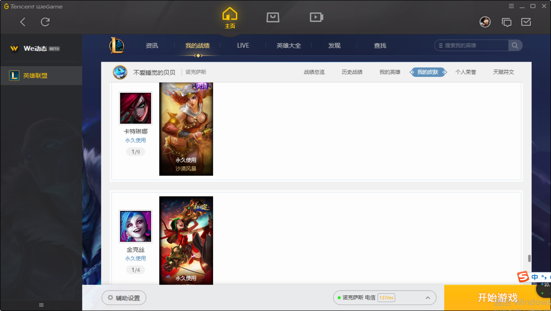Click the 卡特琳娜 champion portrait
The image size is (551, 311).
point(135,108)
